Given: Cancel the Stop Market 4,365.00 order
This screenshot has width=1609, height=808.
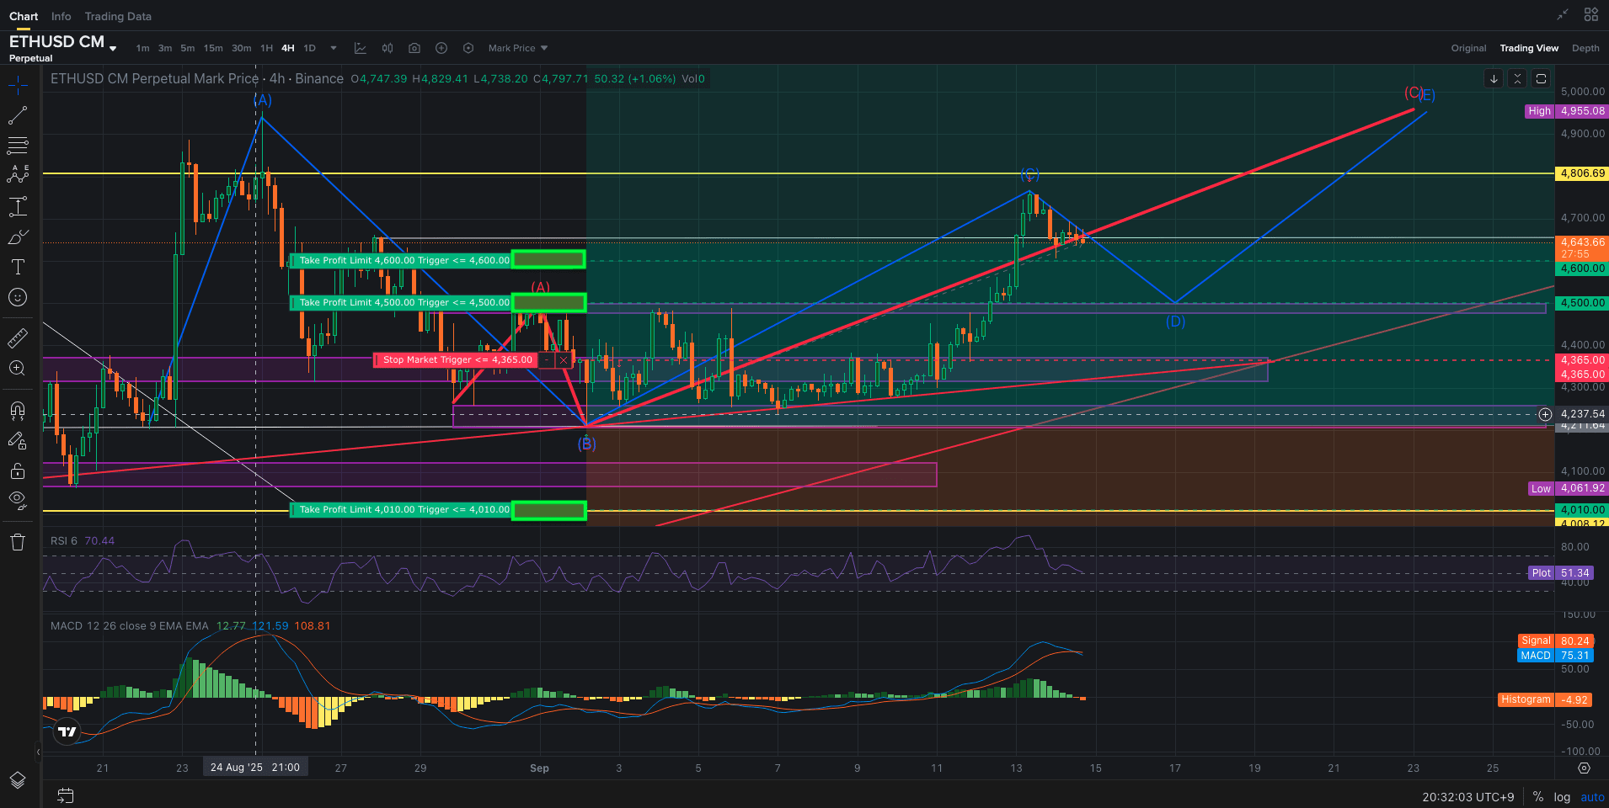Looking at the screenshot, I should pyautogui.click(x=564, y=360).
